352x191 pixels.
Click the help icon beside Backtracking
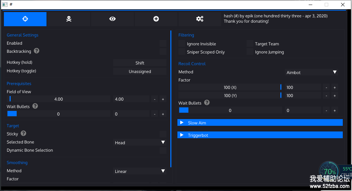(37, 51)
